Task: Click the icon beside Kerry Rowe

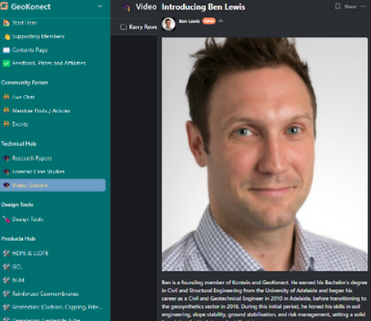Action: pos(123,27)
